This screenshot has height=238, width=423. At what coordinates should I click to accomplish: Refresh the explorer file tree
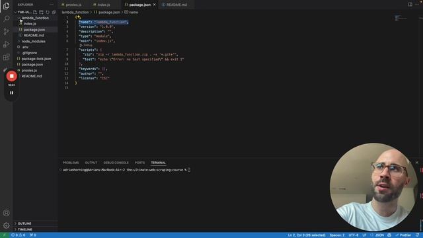pos(48,12)
